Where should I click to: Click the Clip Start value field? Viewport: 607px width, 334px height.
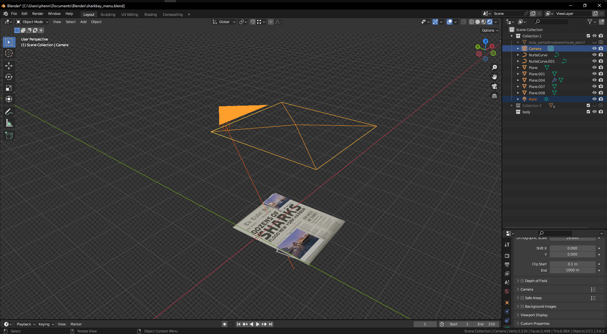572,264
